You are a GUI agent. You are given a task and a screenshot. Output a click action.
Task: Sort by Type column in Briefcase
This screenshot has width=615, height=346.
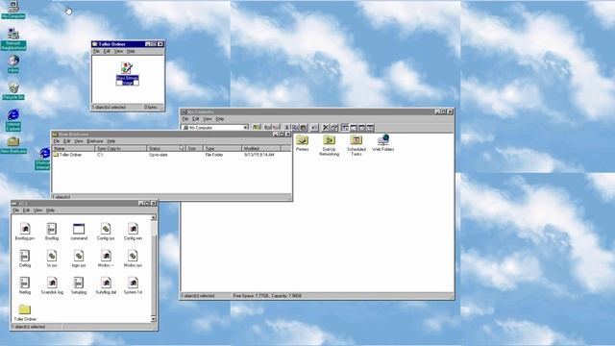222,148
